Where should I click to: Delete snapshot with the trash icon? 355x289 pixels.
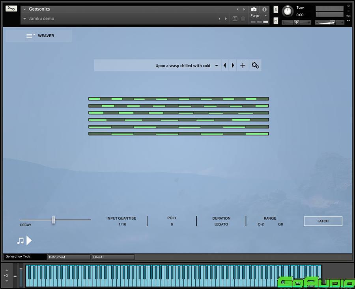click(243, 19)
